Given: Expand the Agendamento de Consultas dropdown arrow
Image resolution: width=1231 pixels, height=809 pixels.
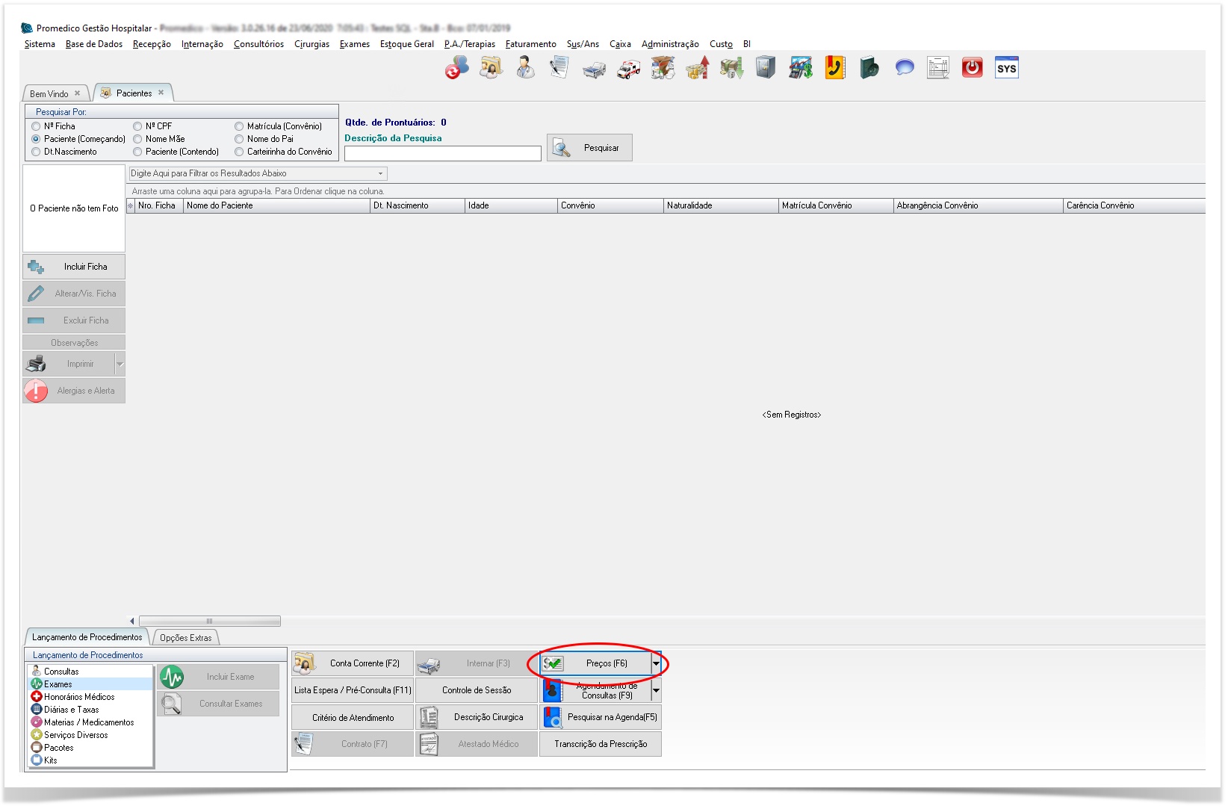Looking at the screenshot, I should pos(656,690).
